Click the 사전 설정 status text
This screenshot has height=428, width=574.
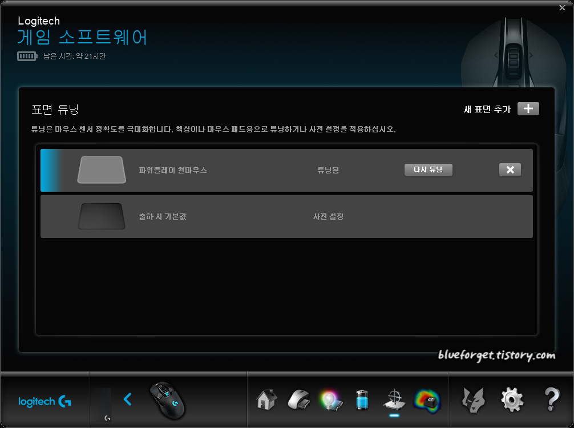328,216
